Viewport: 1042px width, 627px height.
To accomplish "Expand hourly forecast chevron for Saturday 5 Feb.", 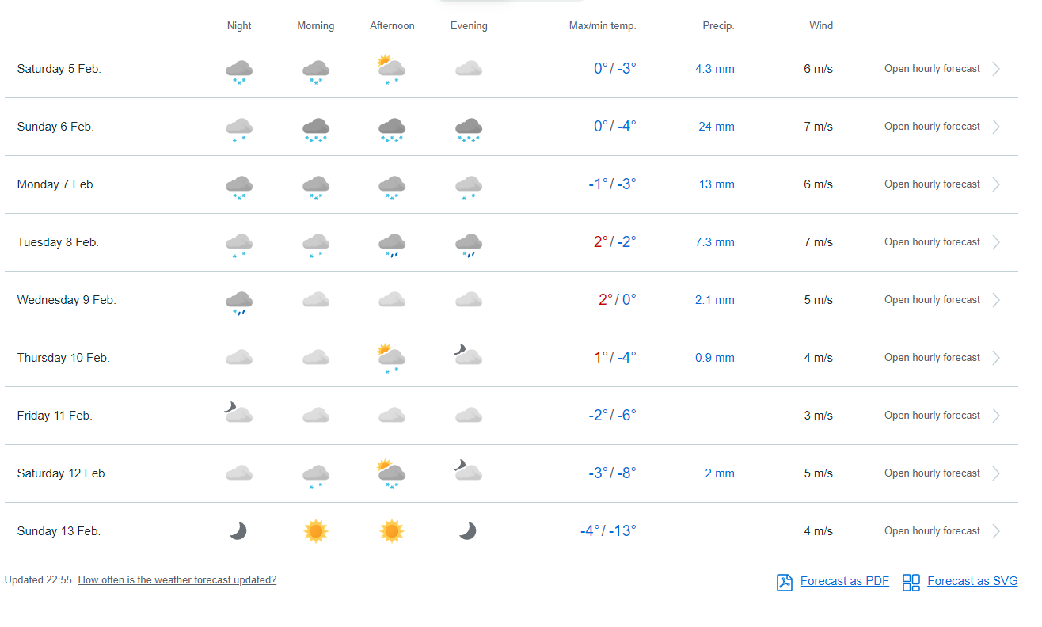I will point(996,69).
